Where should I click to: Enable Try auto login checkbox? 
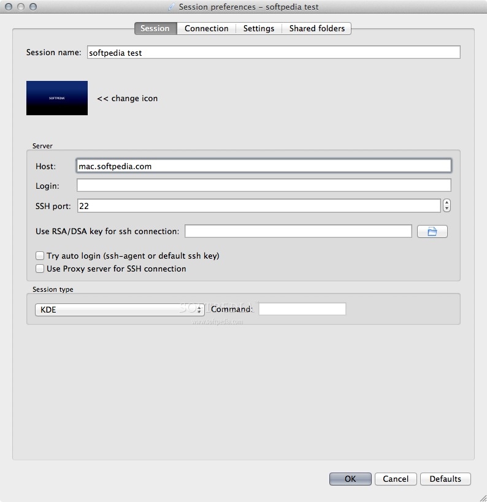coord(40,256)
